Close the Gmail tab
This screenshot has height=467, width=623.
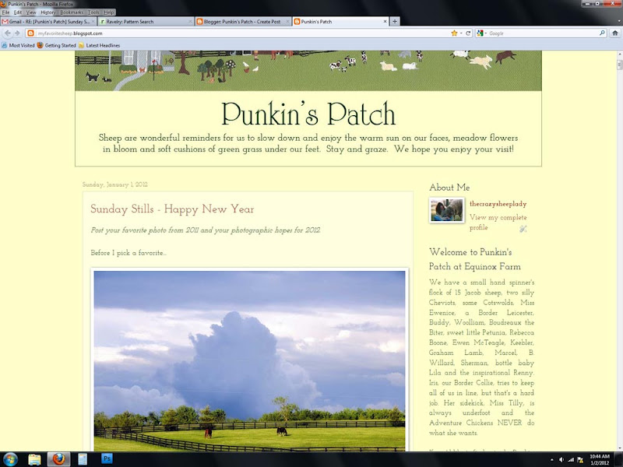click(x=93, y=22)
